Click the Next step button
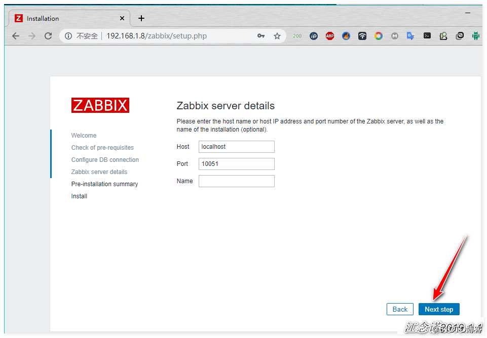 439,309
